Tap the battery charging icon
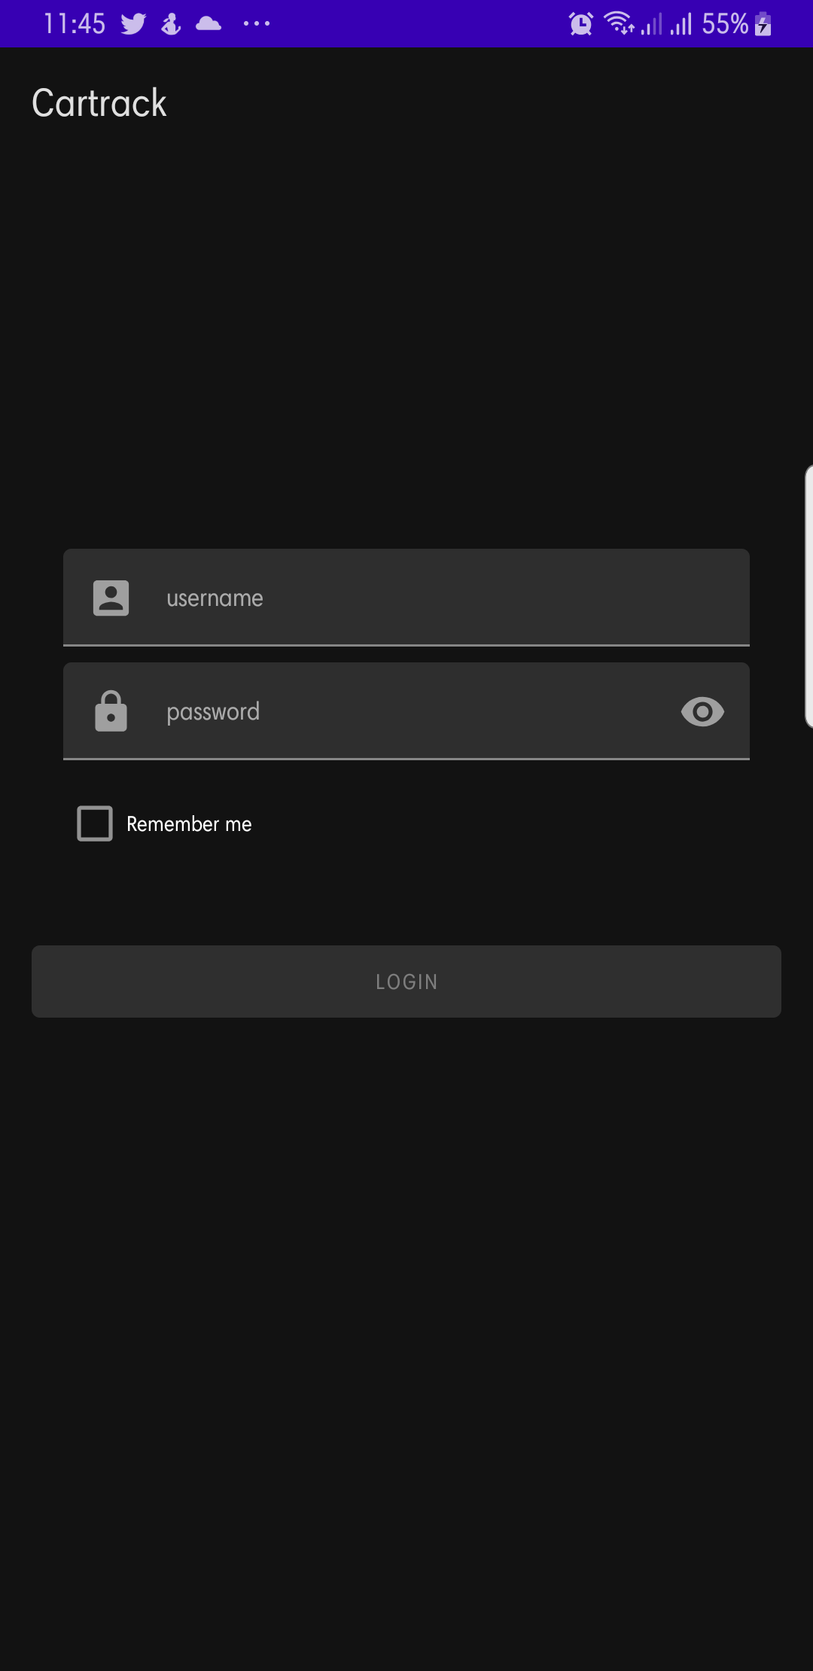Screen dimensions: 813x1671 (763, 24)
